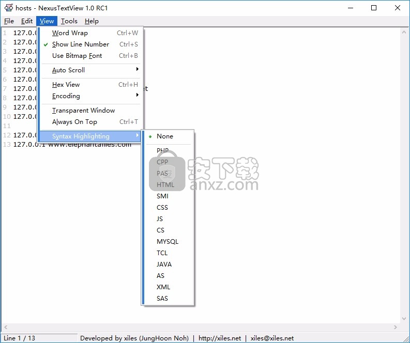The image size is (410, 343).
Task: Toggle Always On Top
Action: pos(90,122)
